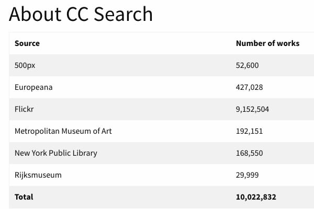
Task: Click the Total row label
Action: [x=24, y=197]
